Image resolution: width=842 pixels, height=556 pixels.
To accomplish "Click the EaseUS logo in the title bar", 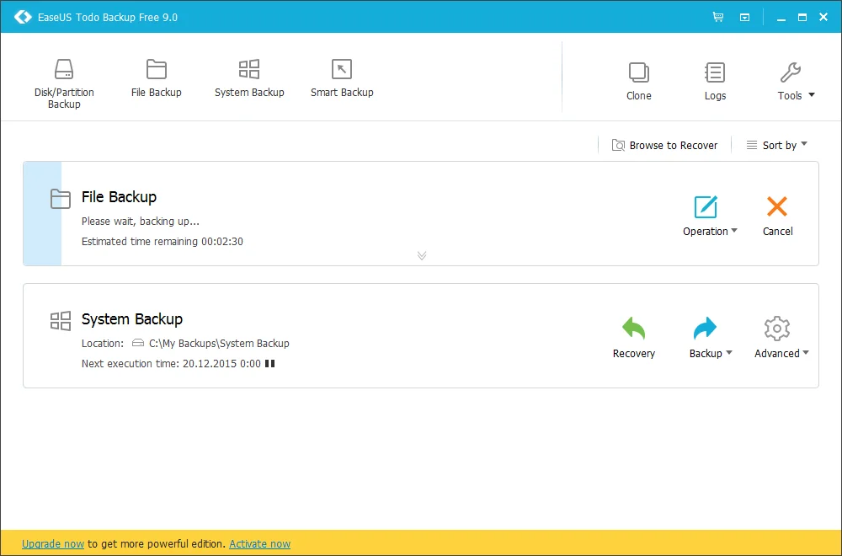I will [23, 17].
